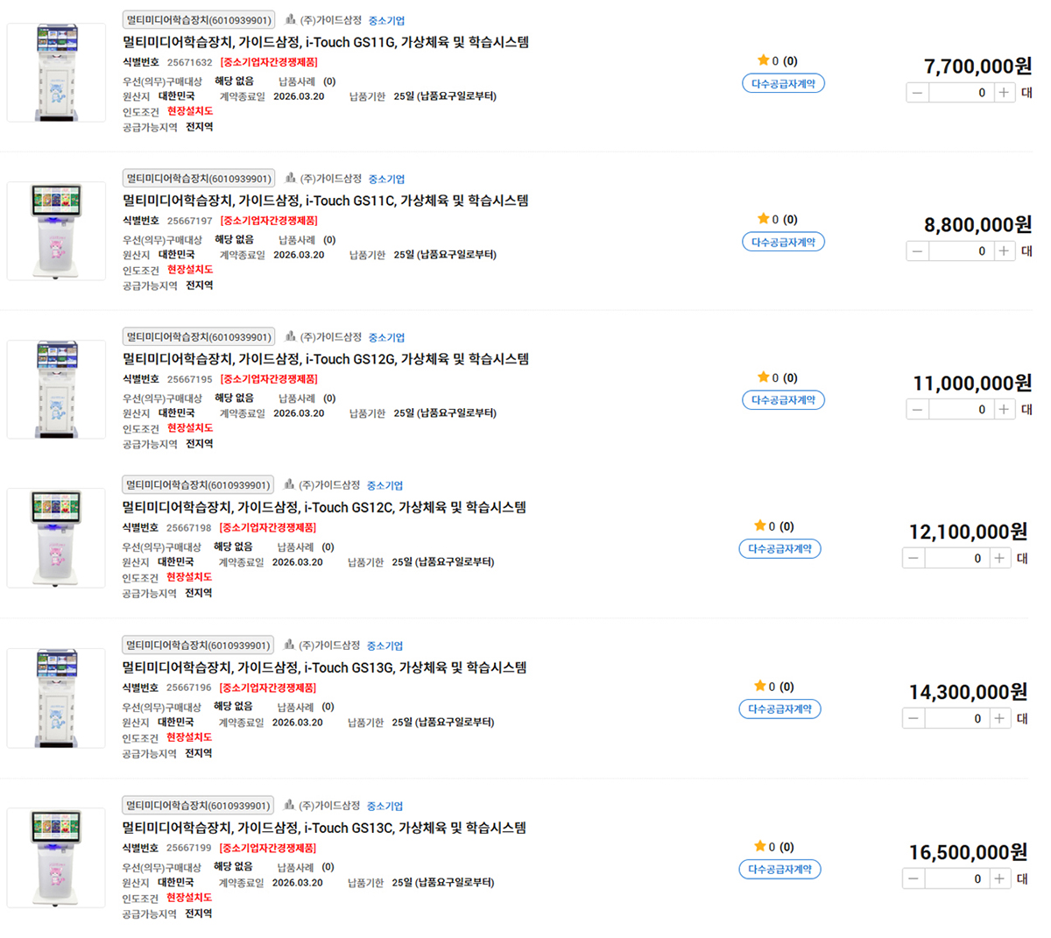Increase quantity for the 14,300,000원 GS13G item
Viewport: 1051px width, 938px height.
[x=999, y=719]
